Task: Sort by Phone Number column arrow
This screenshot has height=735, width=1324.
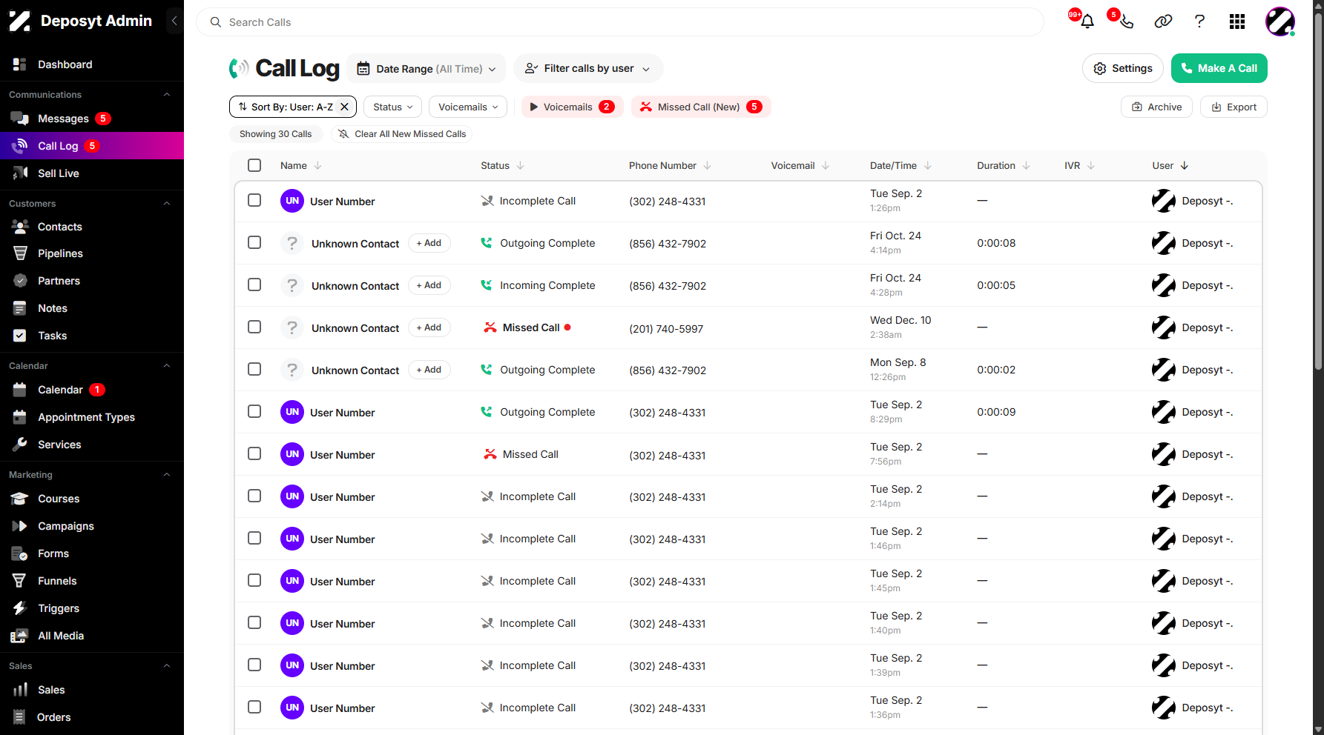Action: tap(708, 165)
